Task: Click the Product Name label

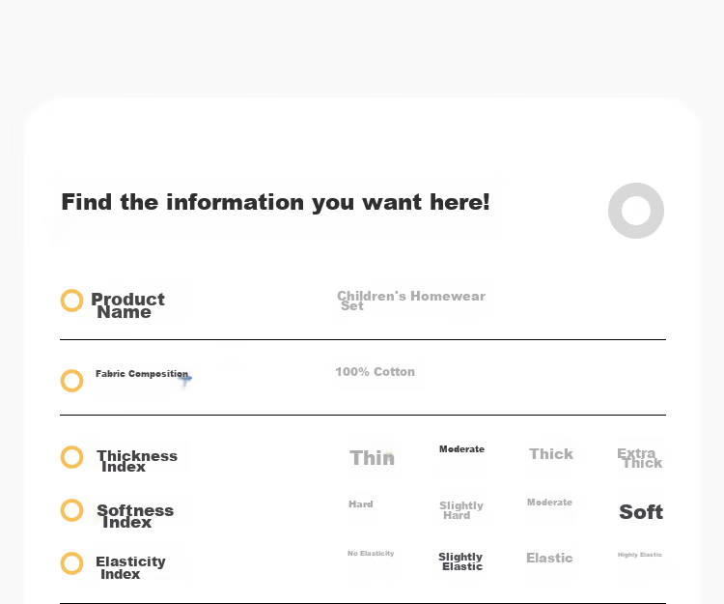Action: pos(127,305)
